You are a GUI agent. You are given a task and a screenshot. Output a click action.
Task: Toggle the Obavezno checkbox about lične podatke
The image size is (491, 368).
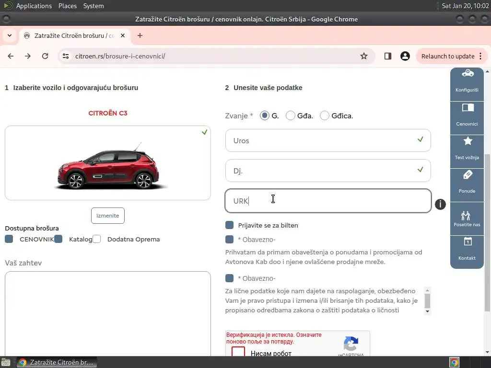click(x=230, y=278)
